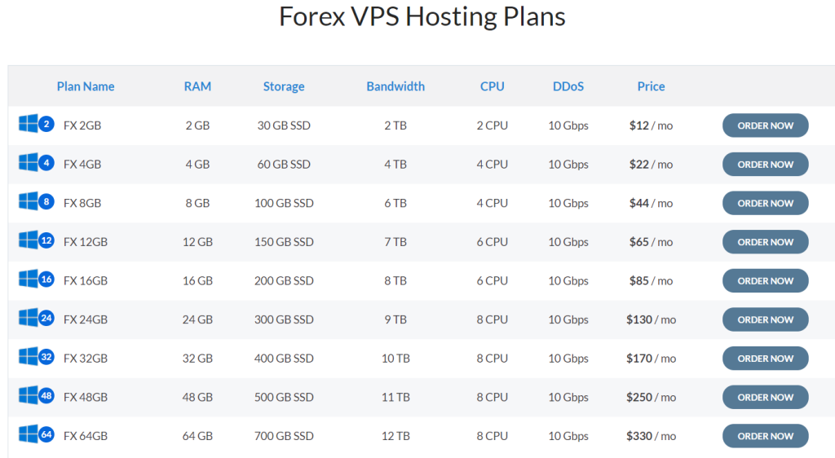This screenshot has height=458, width=835.
Task: Order the FX 4GB plan
Action: 765,165
